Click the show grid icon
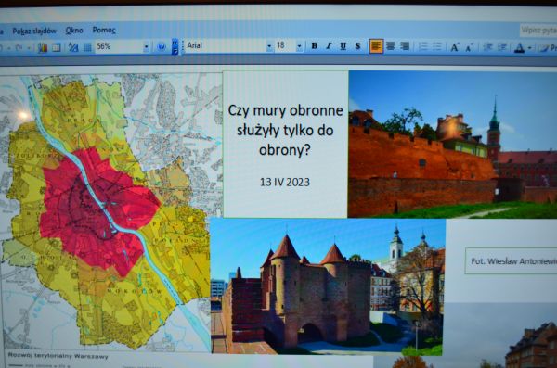Viewport: 557px width, 368px height. (x=87, y=47)
